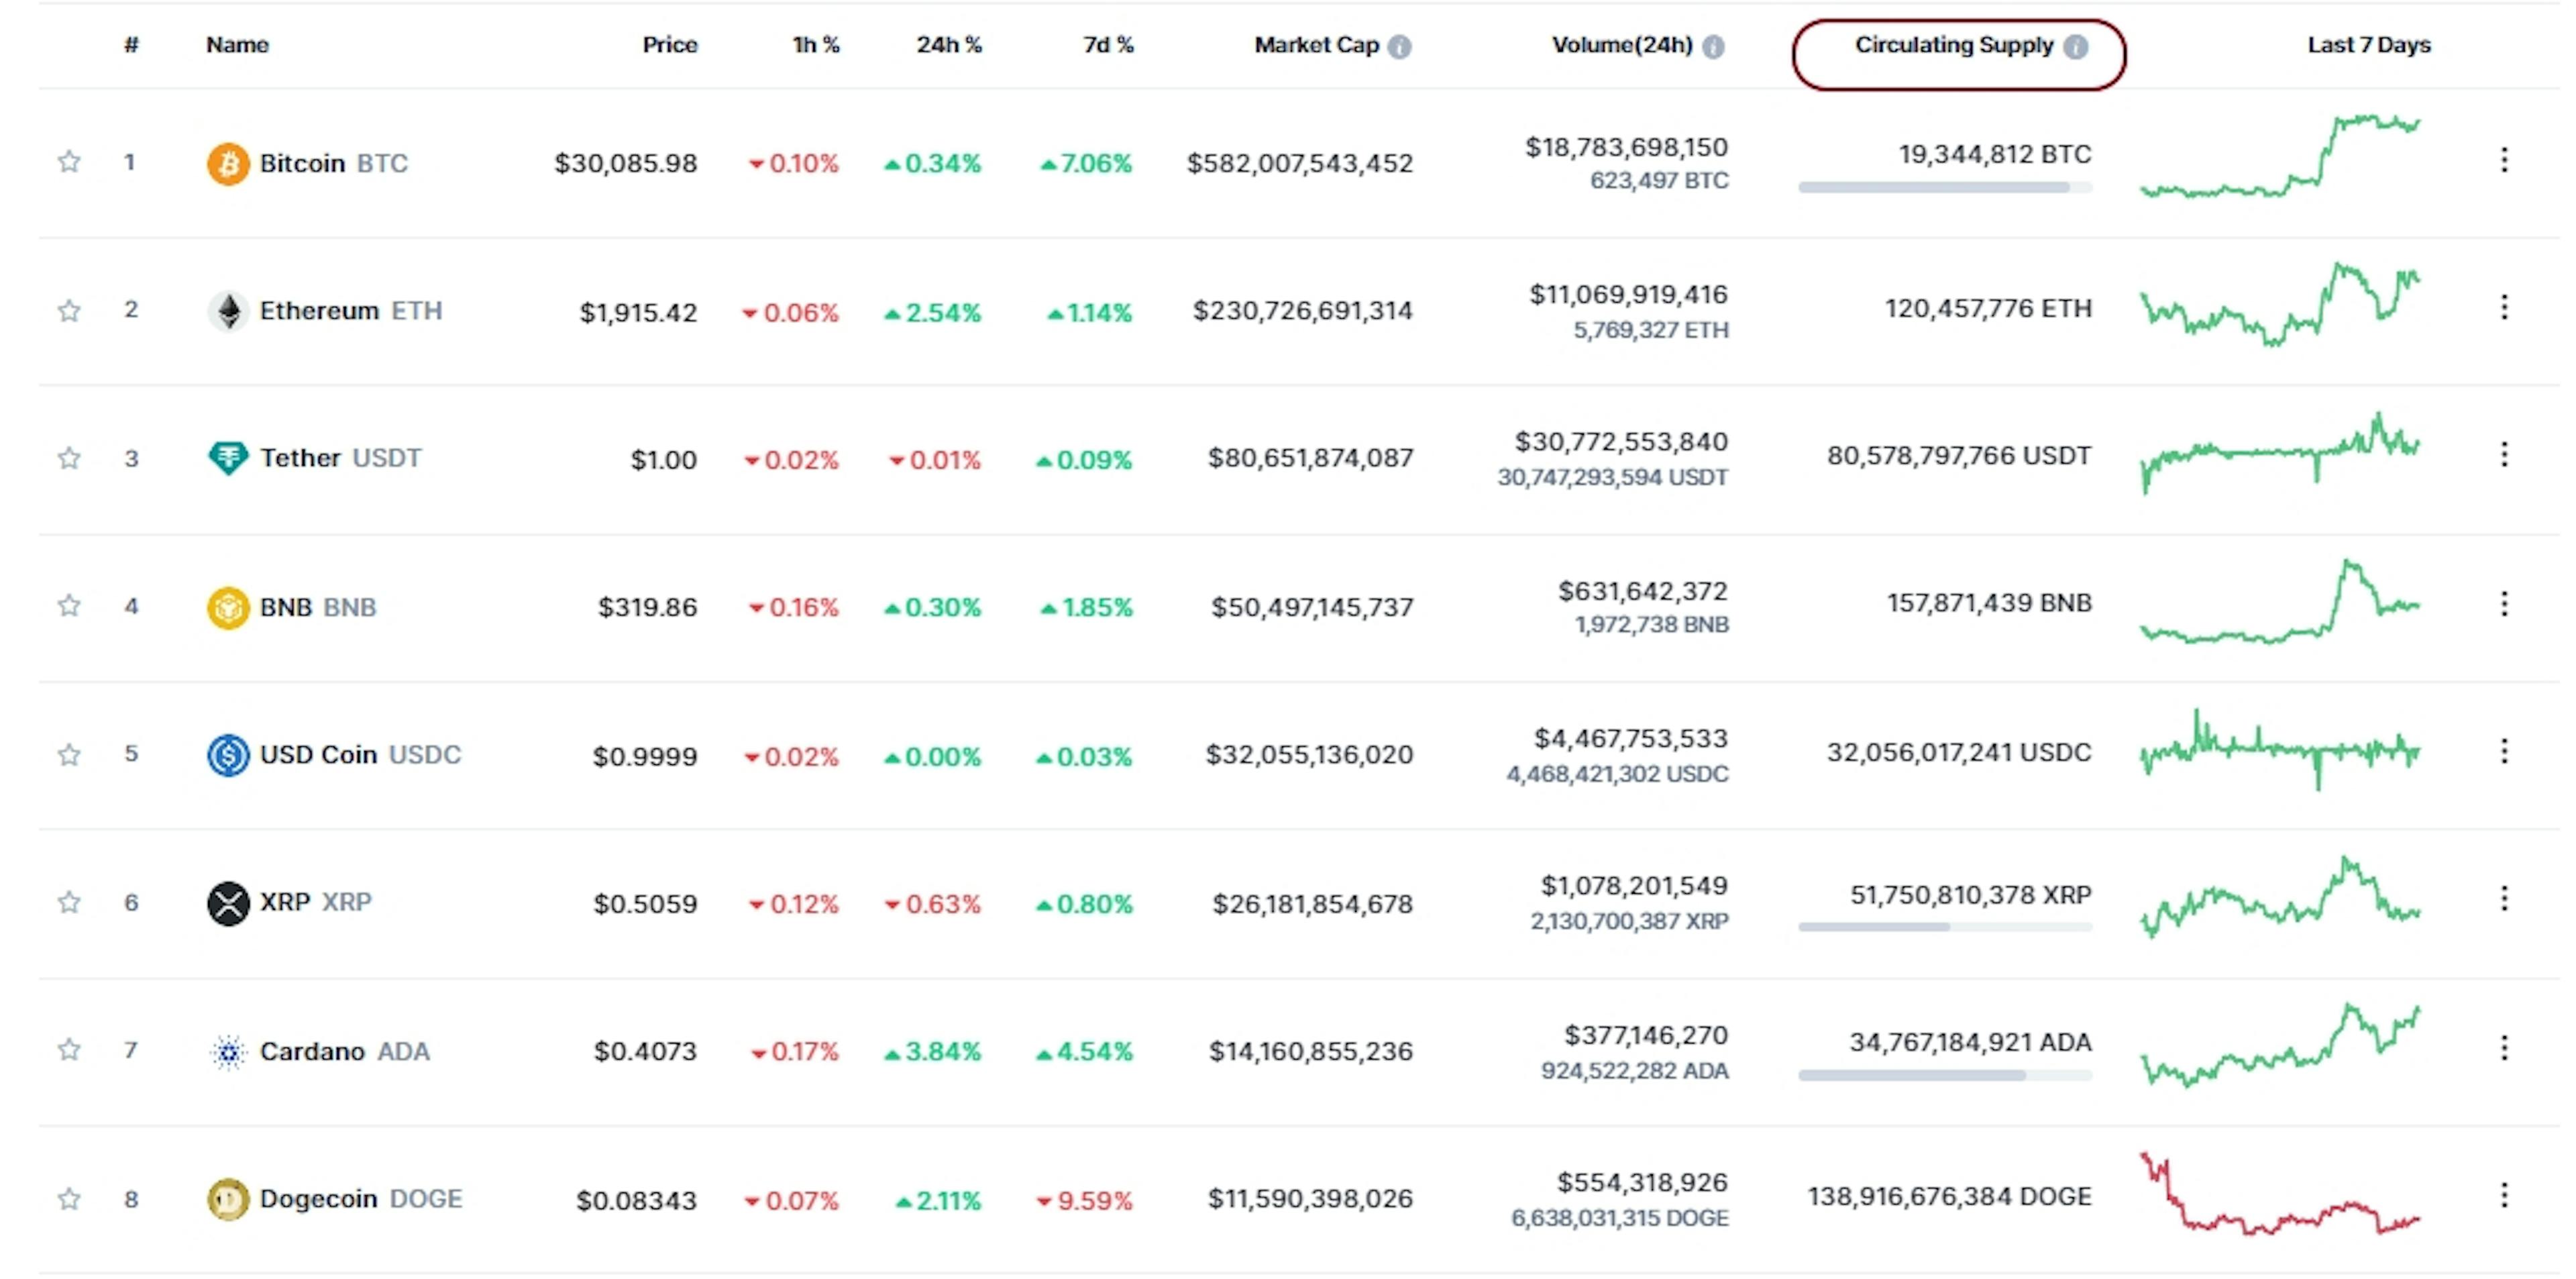2576x1279 pixels.
Task: Sort by Market Cap column header
Action: point(1316,45)
